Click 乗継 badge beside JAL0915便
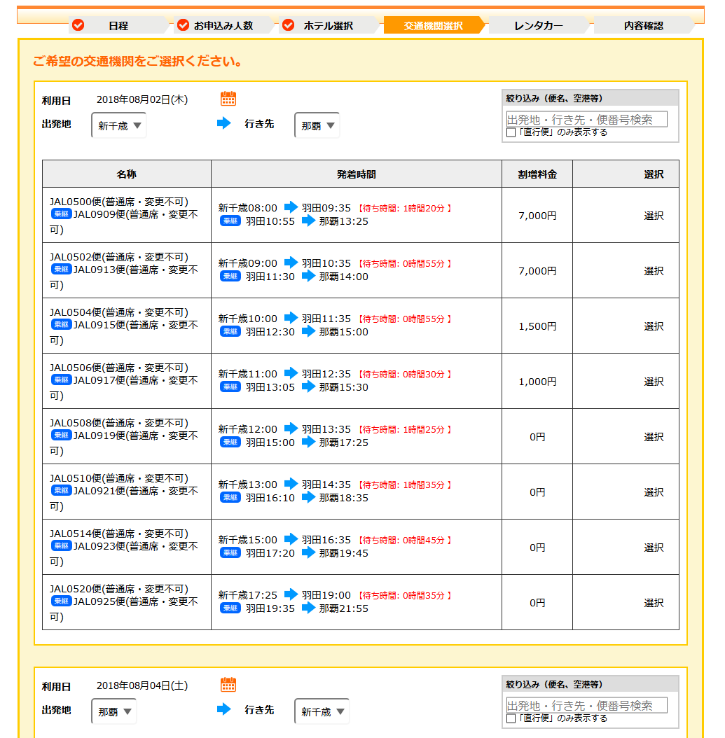 [x=61, y=325]
